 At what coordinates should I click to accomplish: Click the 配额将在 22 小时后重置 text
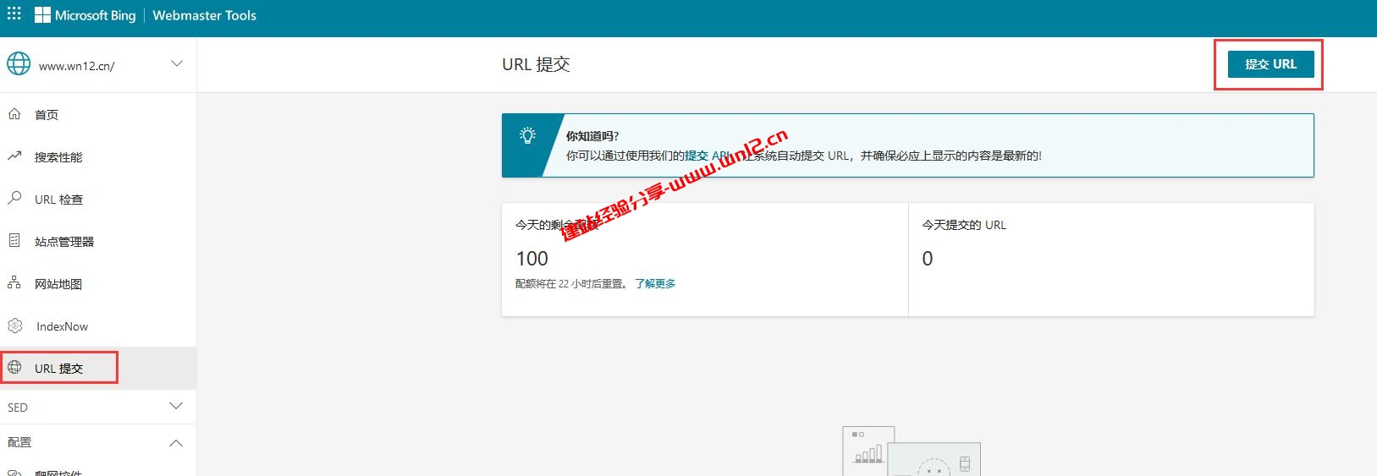point(571,284)
